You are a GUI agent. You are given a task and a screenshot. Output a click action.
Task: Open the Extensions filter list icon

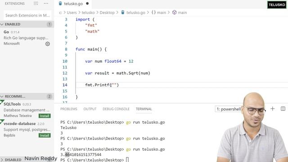point(36,3)
